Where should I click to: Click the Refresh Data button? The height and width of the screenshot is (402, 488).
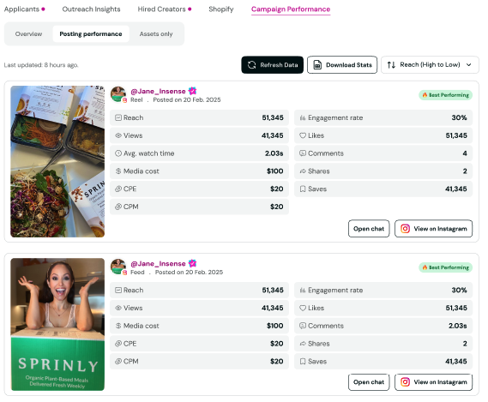point(273,65)
